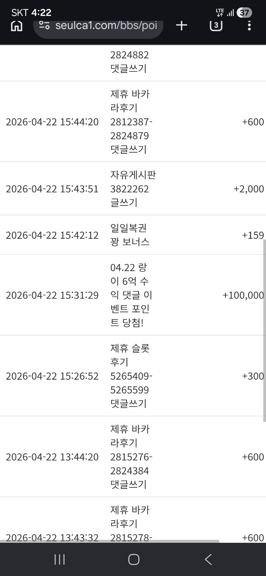Open 제휴 슬롯후기 5265409 entry

click(x=131, y=376)
